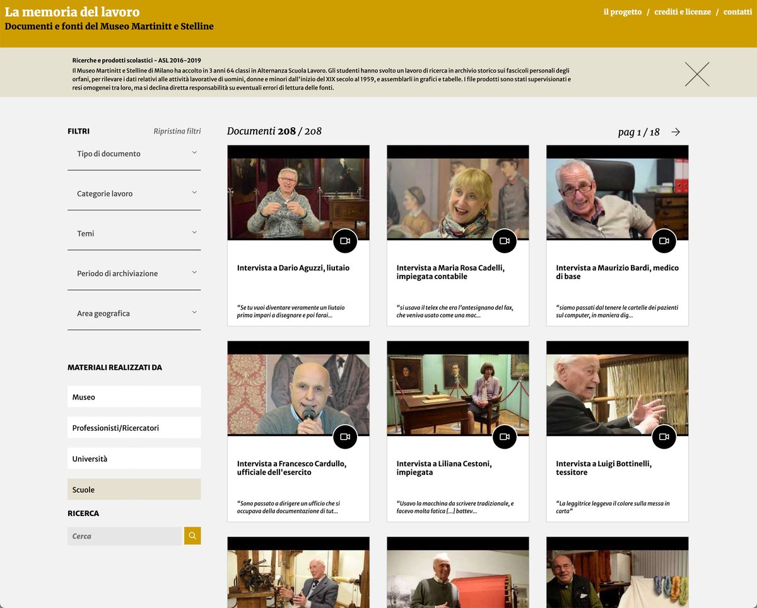Click video icon on Luigi Bottinelli card
This screenshot has height=608, width=757.
coord(664,437)
